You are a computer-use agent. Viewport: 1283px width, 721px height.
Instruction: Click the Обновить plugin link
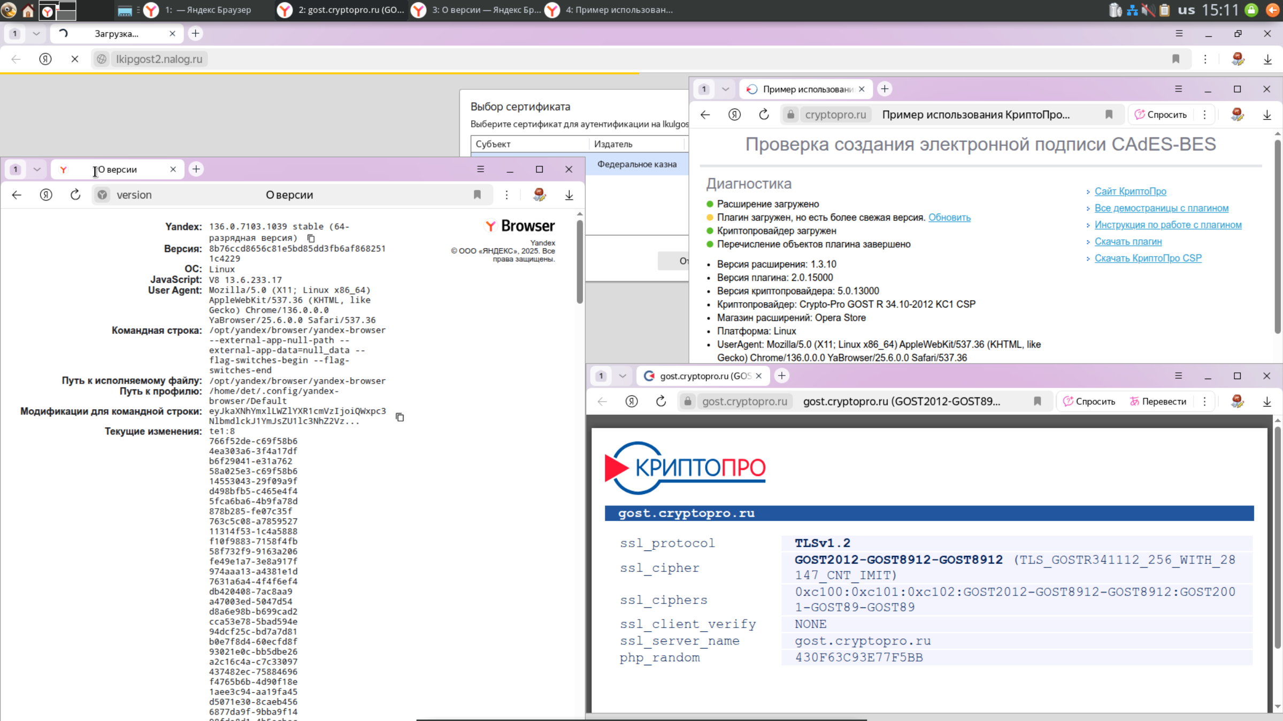point(949,217)
